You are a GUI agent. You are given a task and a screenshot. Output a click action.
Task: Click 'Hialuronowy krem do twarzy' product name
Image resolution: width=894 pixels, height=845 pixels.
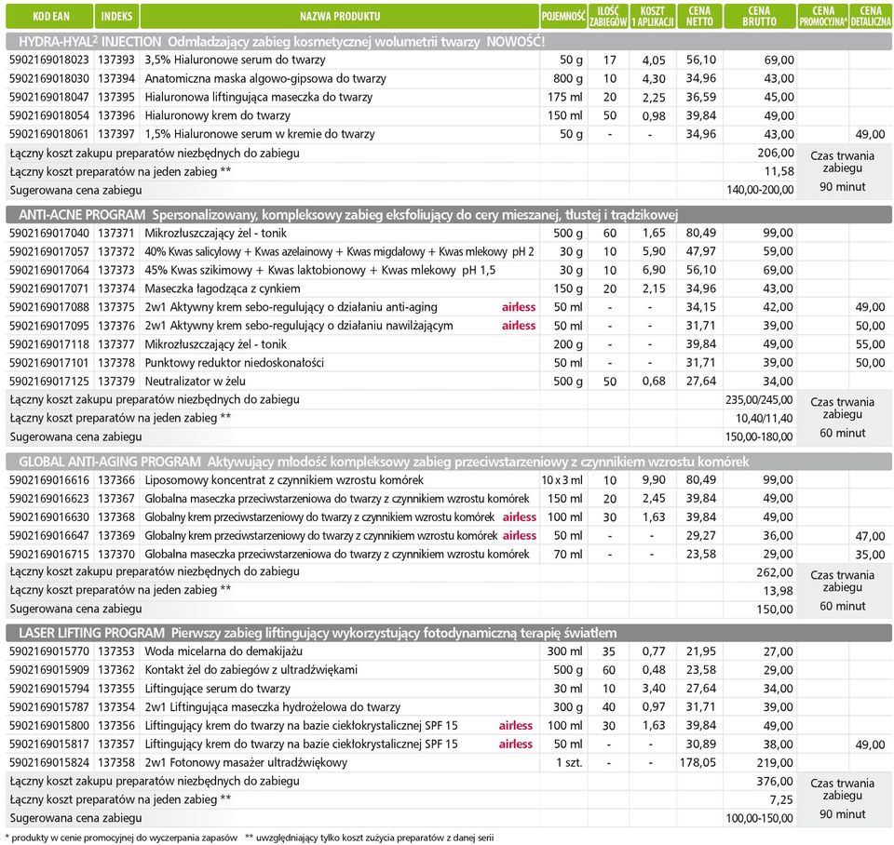click(x=217, y=115)
